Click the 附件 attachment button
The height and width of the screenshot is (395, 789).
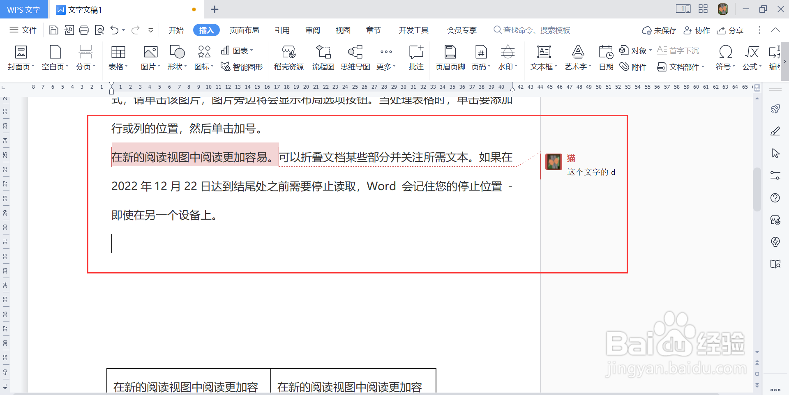633,67
